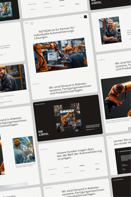
Task: Click STRONG logo under Unsere Kunden heading
Action: pyautogui.click(x=82, y=165)
